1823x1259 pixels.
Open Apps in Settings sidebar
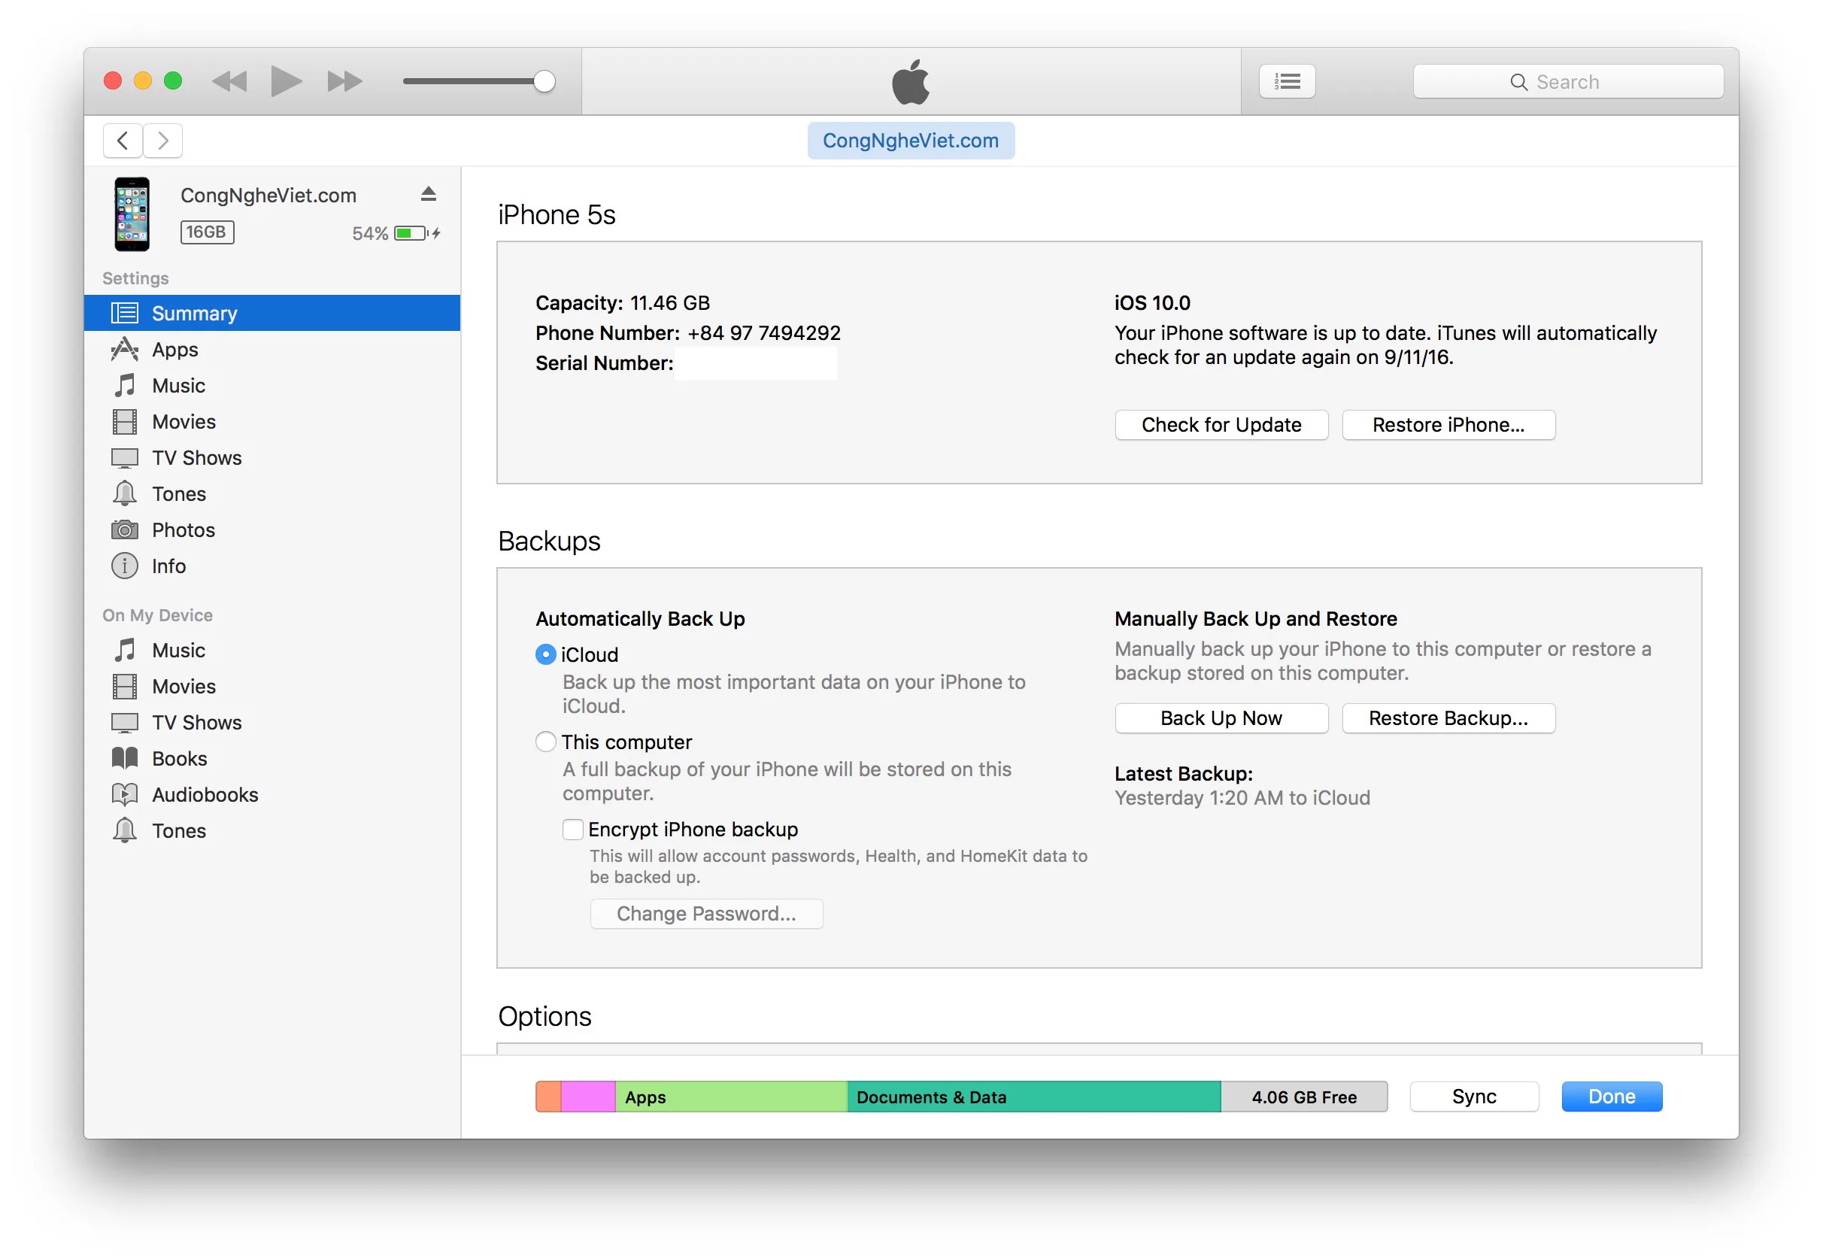(272, 350)
